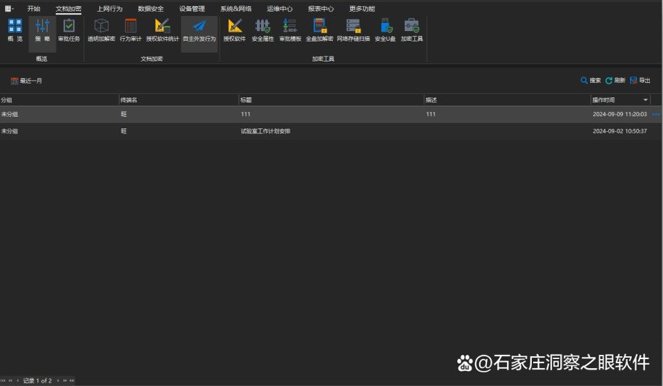Sort by the 描述 column header
The width and height of the screenshot is (663, 386).
coord(507,99)
